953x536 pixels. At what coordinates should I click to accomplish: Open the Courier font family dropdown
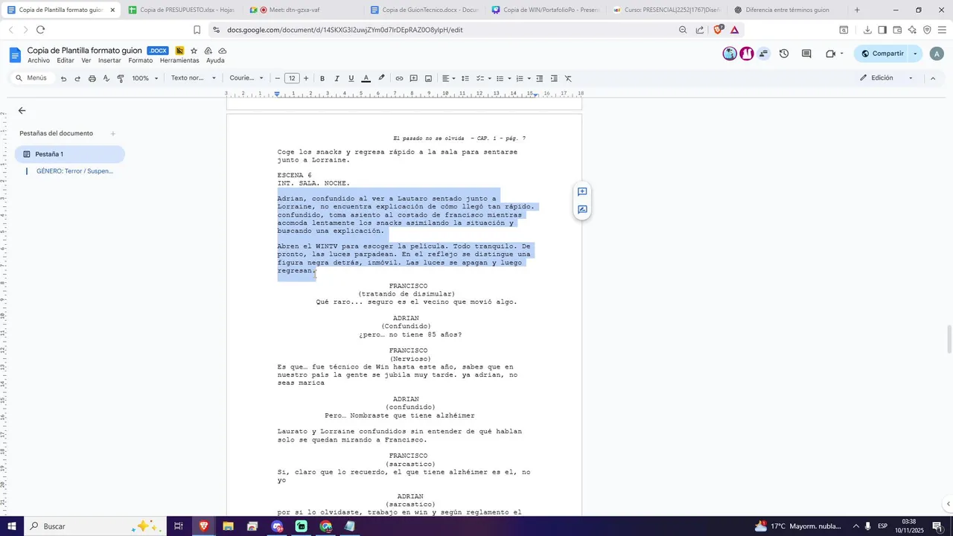pos(246,78)
